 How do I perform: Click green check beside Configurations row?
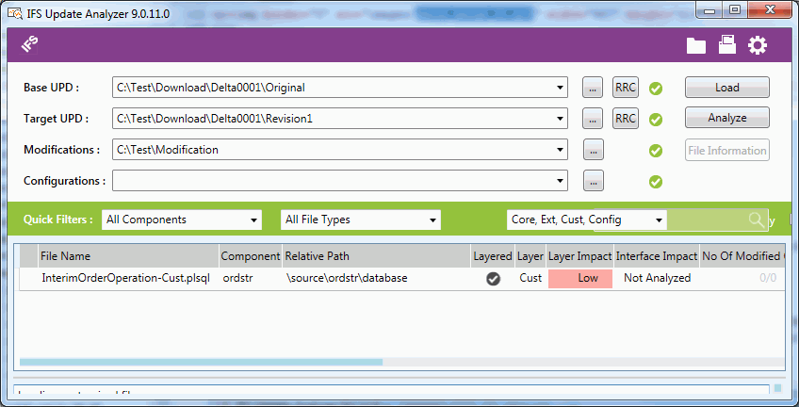tap(656, 181)
